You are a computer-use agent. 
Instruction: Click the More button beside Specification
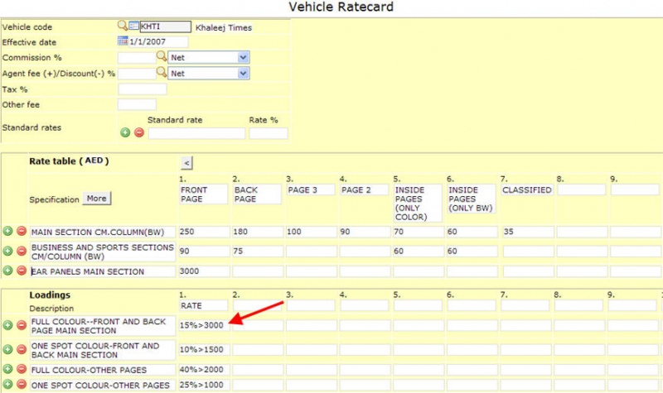(97, 199)
